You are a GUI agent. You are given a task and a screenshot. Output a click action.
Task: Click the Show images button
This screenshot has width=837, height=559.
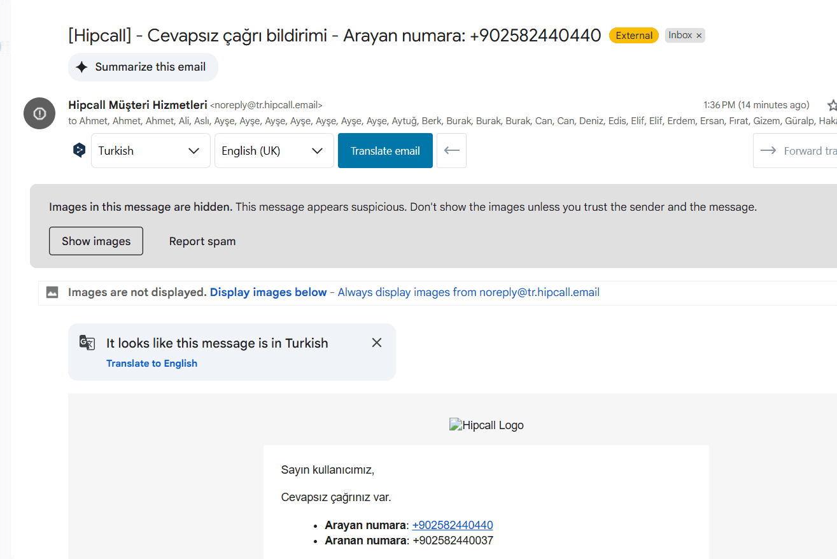[x=96, y=241]
